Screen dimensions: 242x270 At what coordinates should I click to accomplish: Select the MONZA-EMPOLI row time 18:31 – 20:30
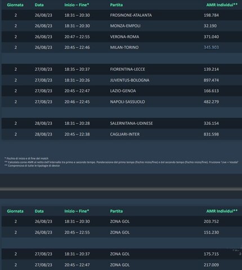coord(77,26)
